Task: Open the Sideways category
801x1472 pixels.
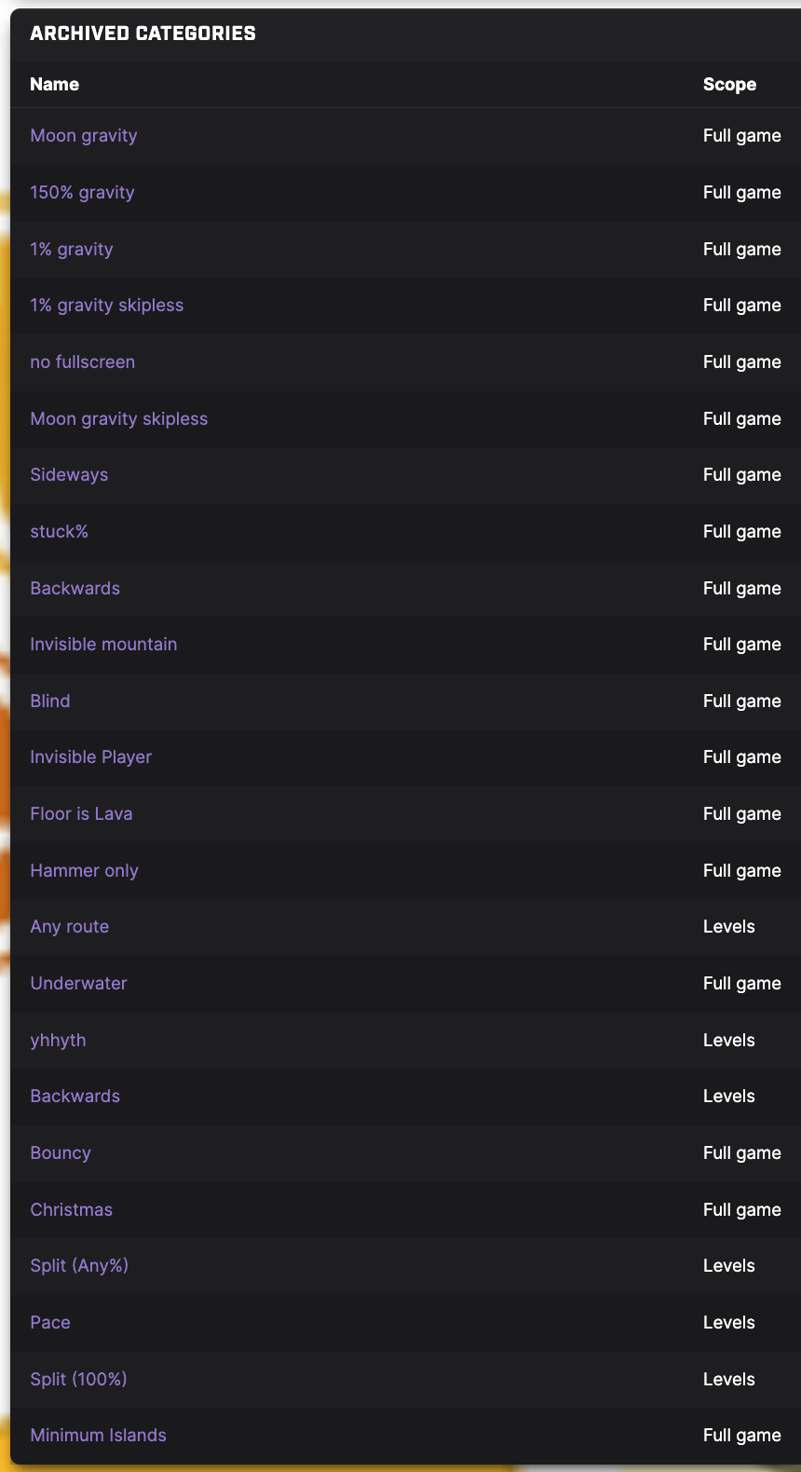Action: [x=69, y=475]
